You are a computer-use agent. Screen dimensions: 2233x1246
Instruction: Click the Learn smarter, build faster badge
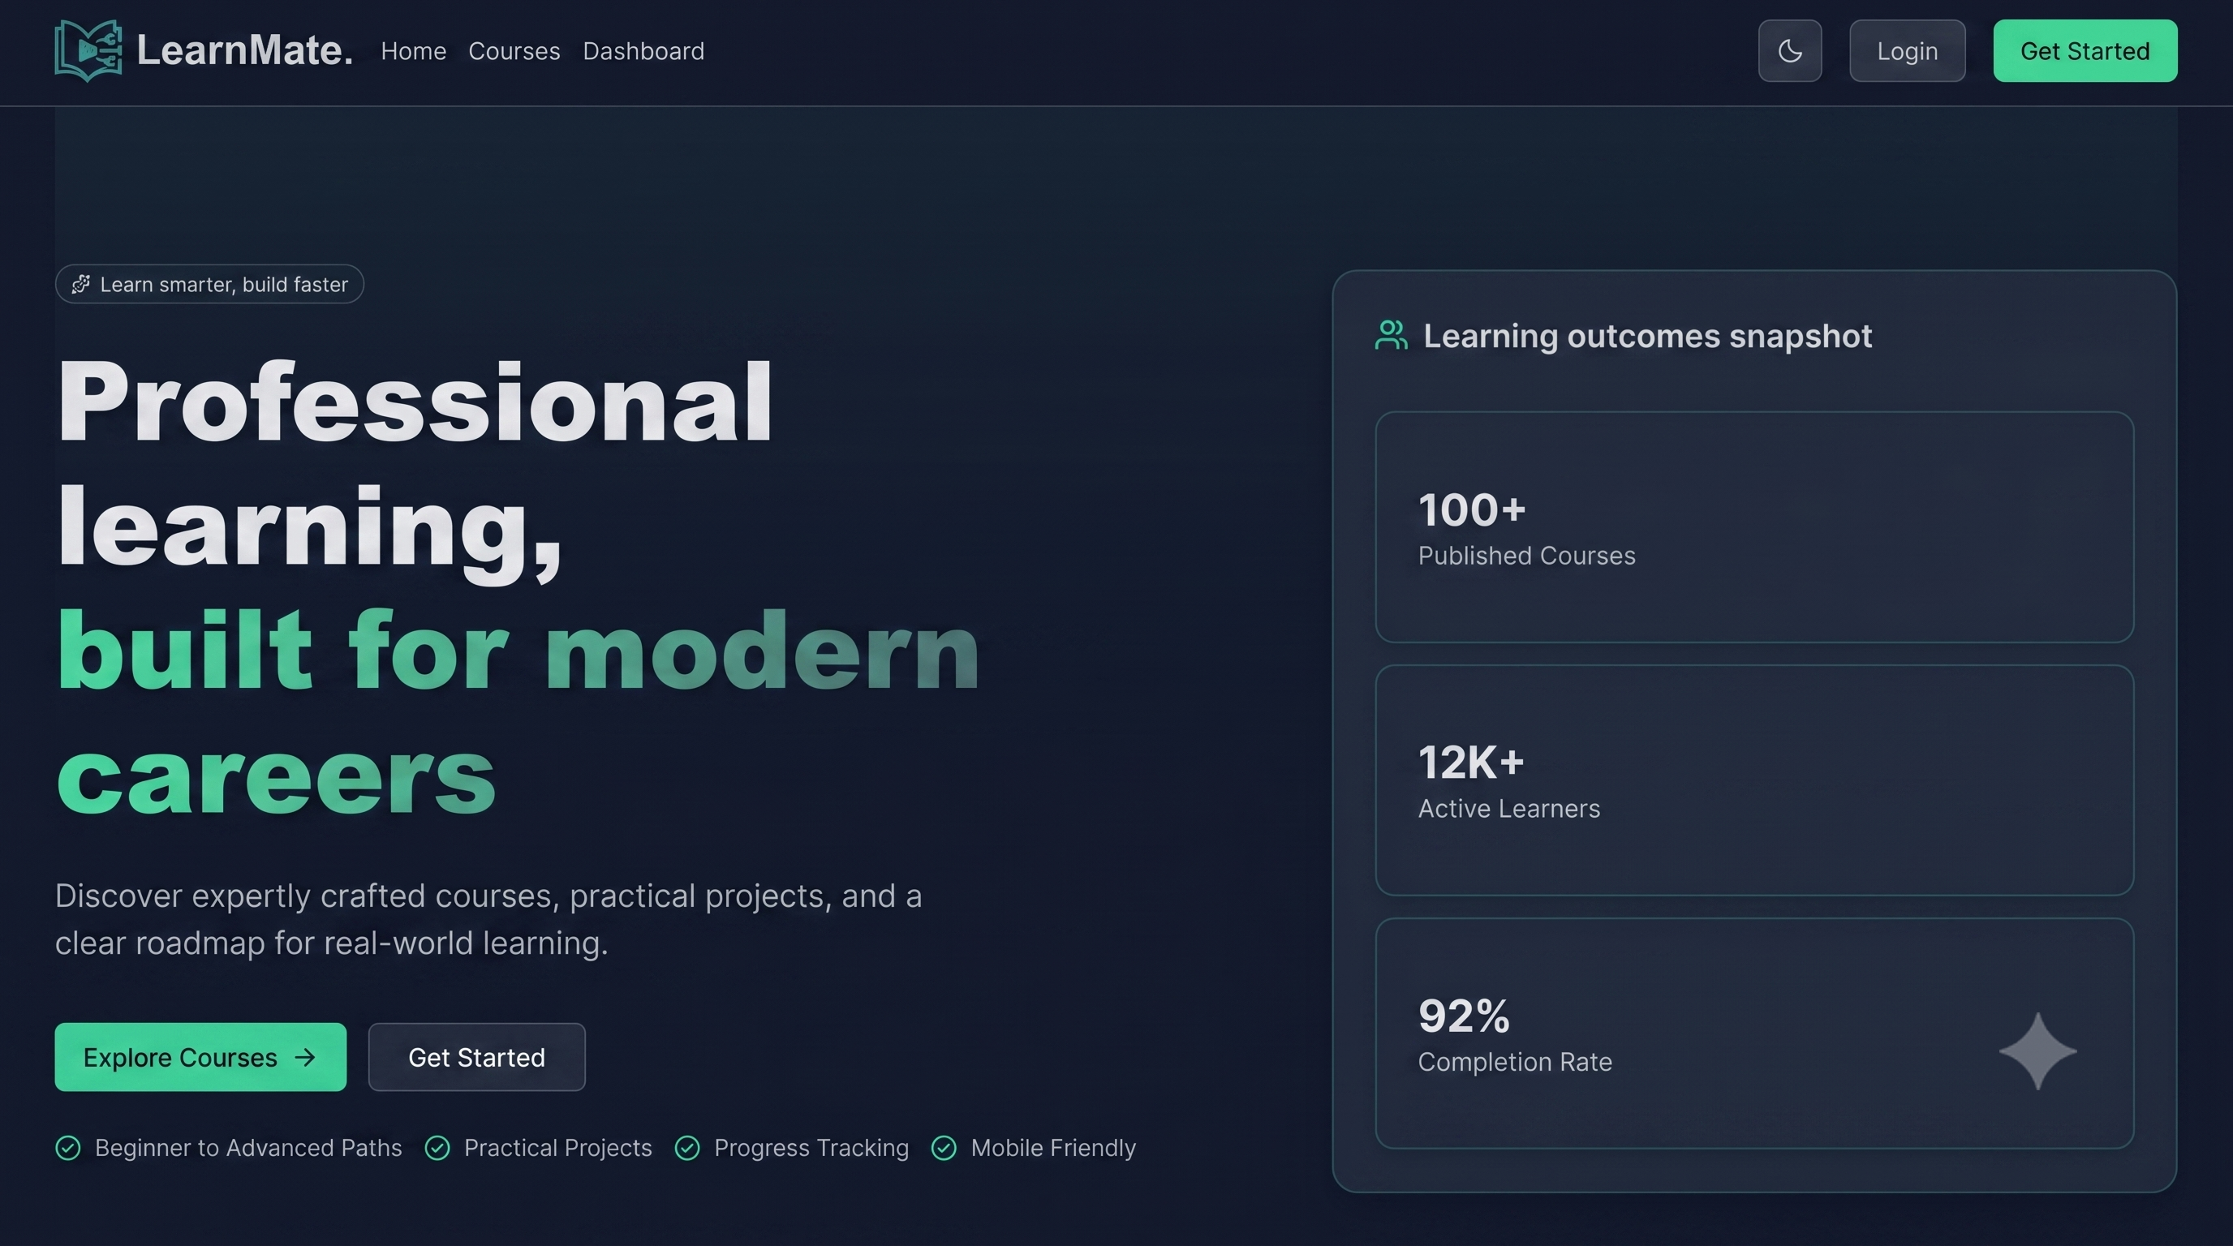210,284
